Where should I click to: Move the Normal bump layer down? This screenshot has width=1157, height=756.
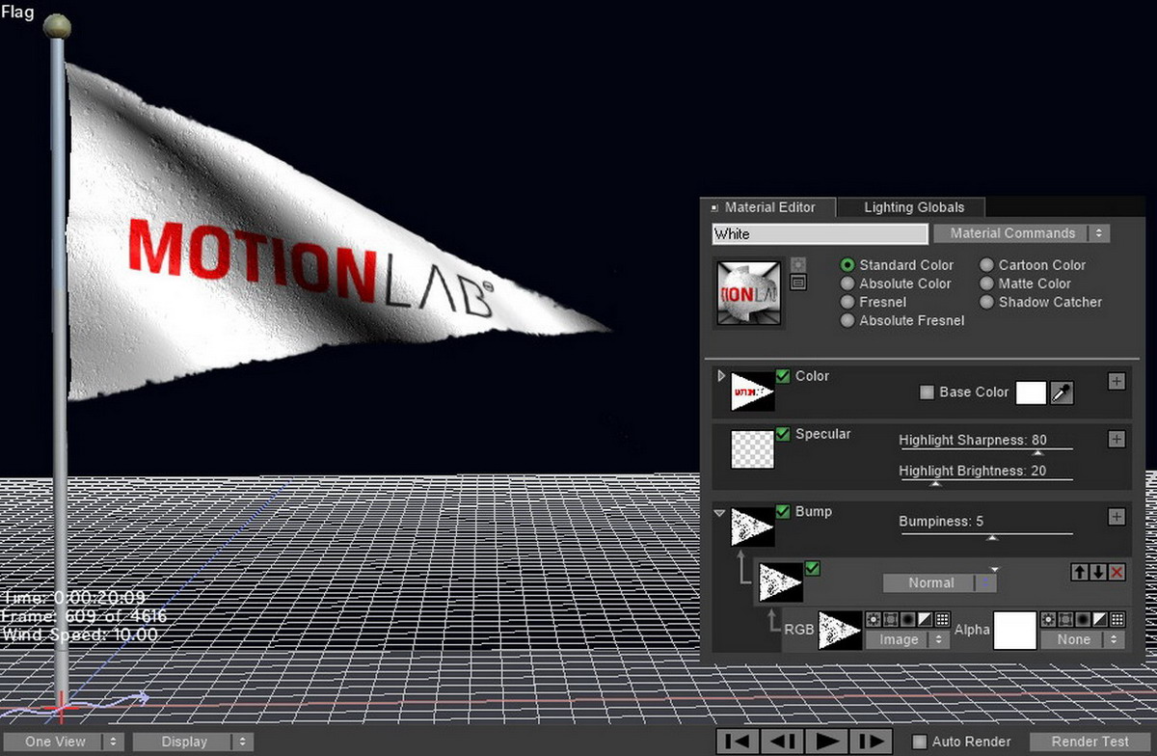(1098, 572)
